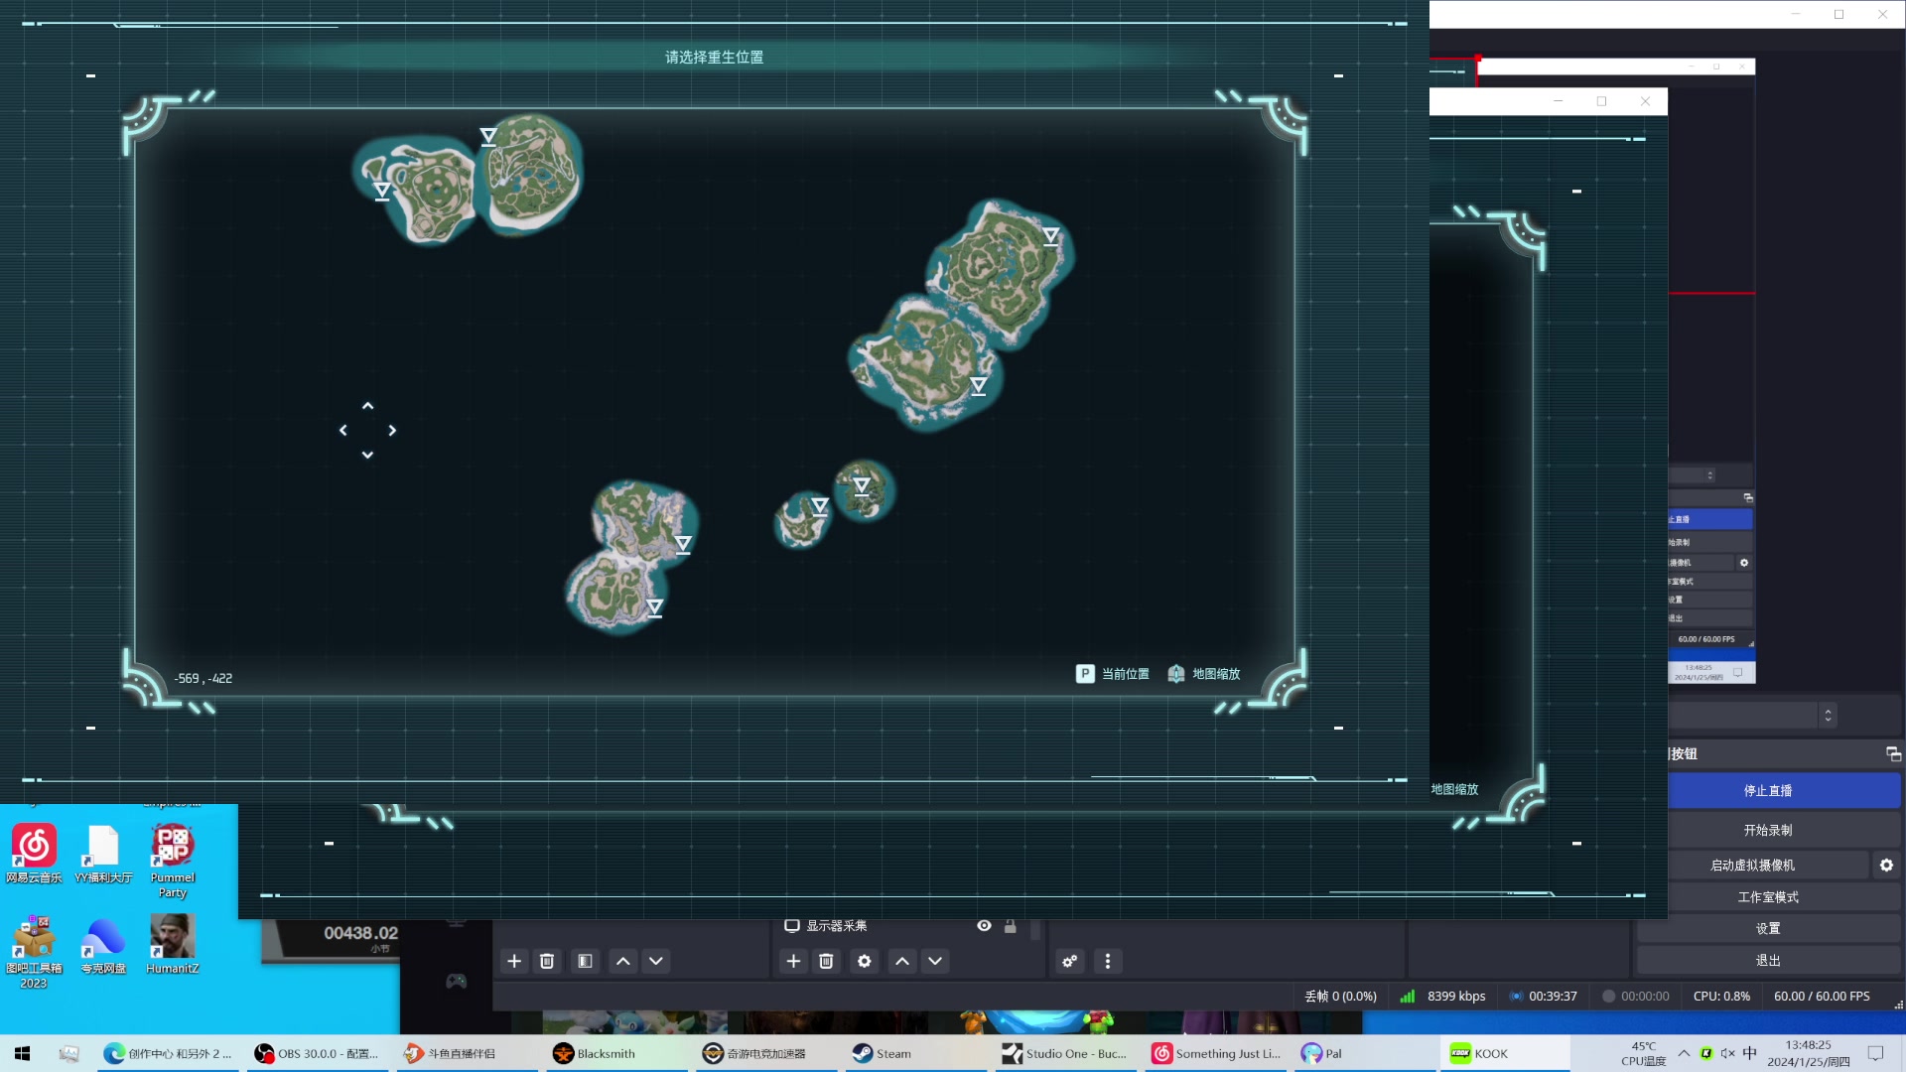Open YY福利大厅 desktop shortcut
Screen dimensions: 1906x1072
103,853
